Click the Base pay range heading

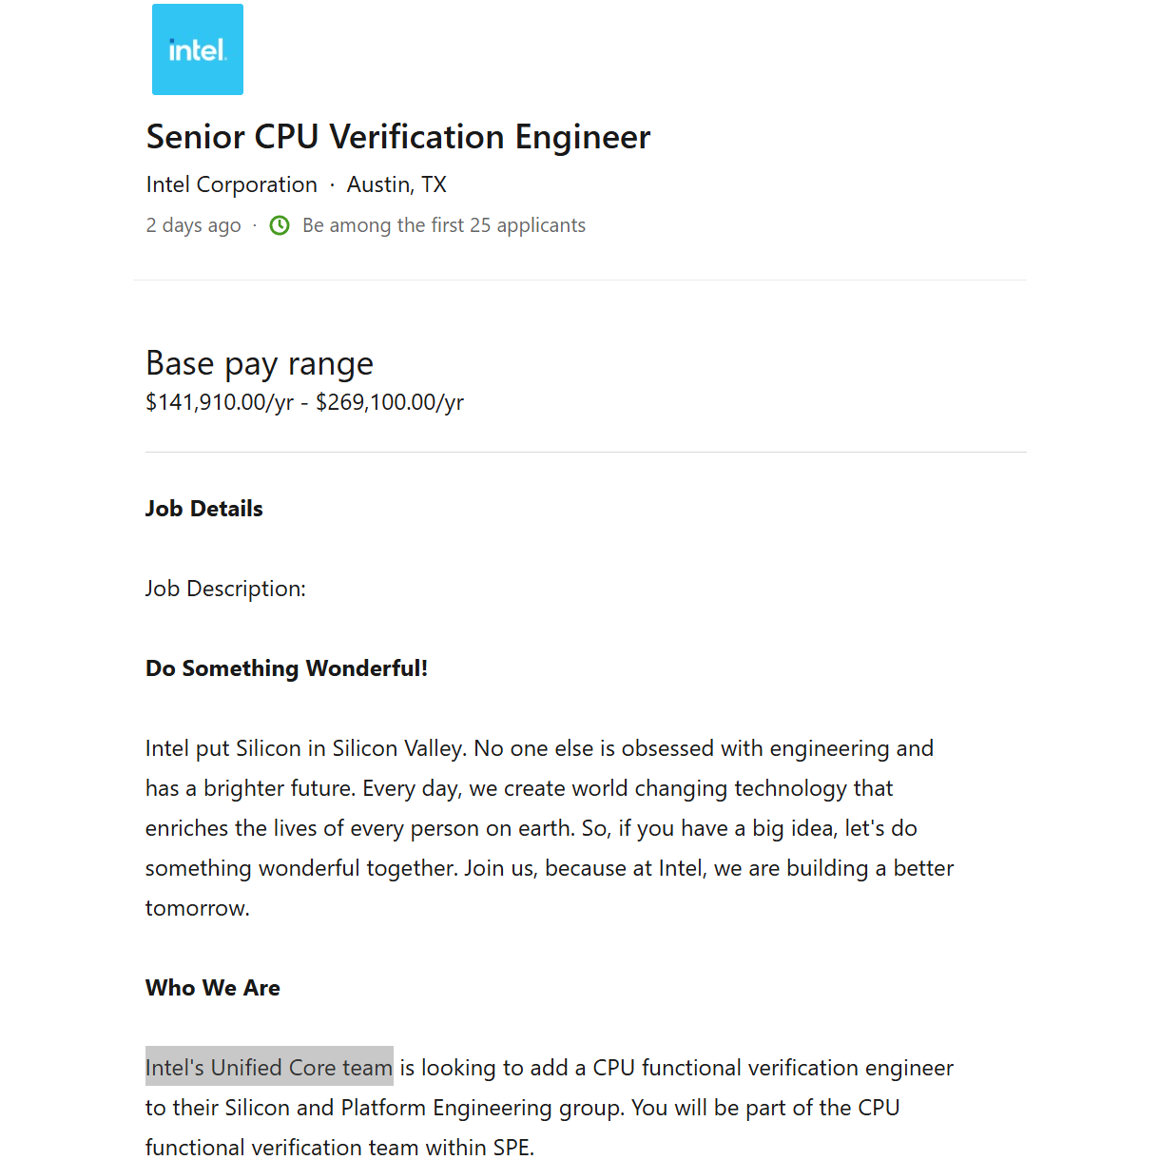click(259, 363)
